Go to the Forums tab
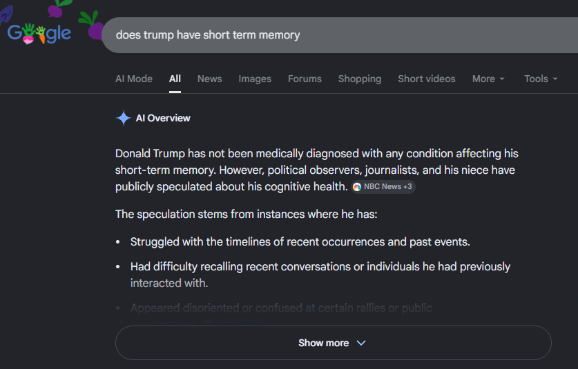 coord(305,79)
